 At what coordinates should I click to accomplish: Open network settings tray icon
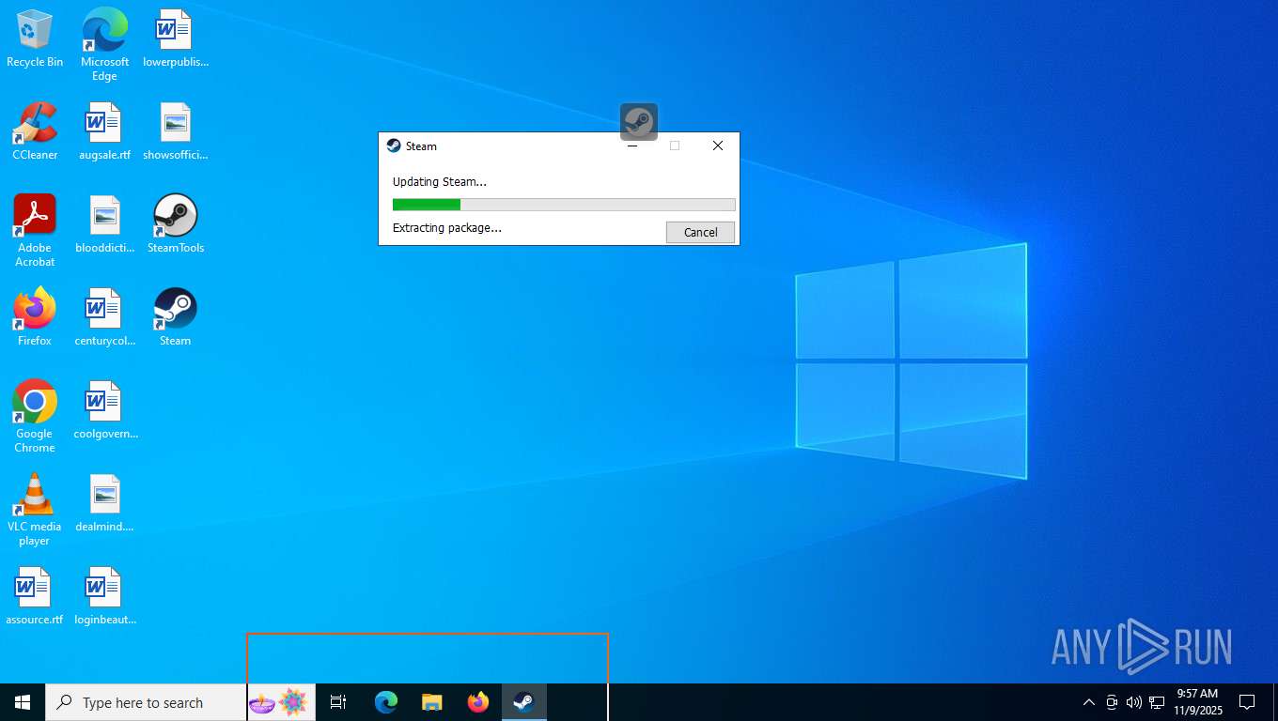(x=1157, y=702)
